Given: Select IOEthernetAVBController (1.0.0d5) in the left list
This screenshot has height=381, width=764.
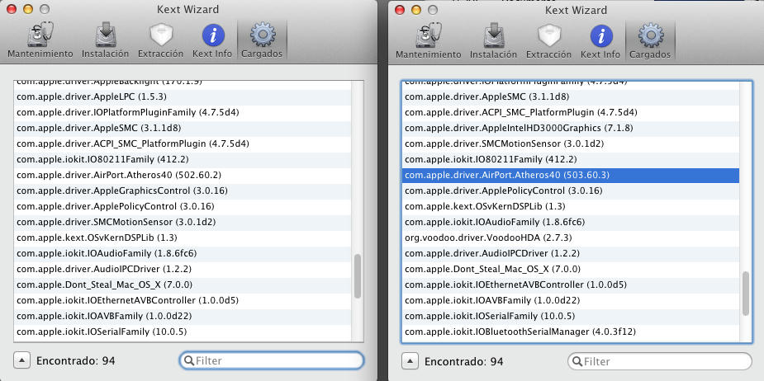Looking at the screenshot, I should 183,300.
